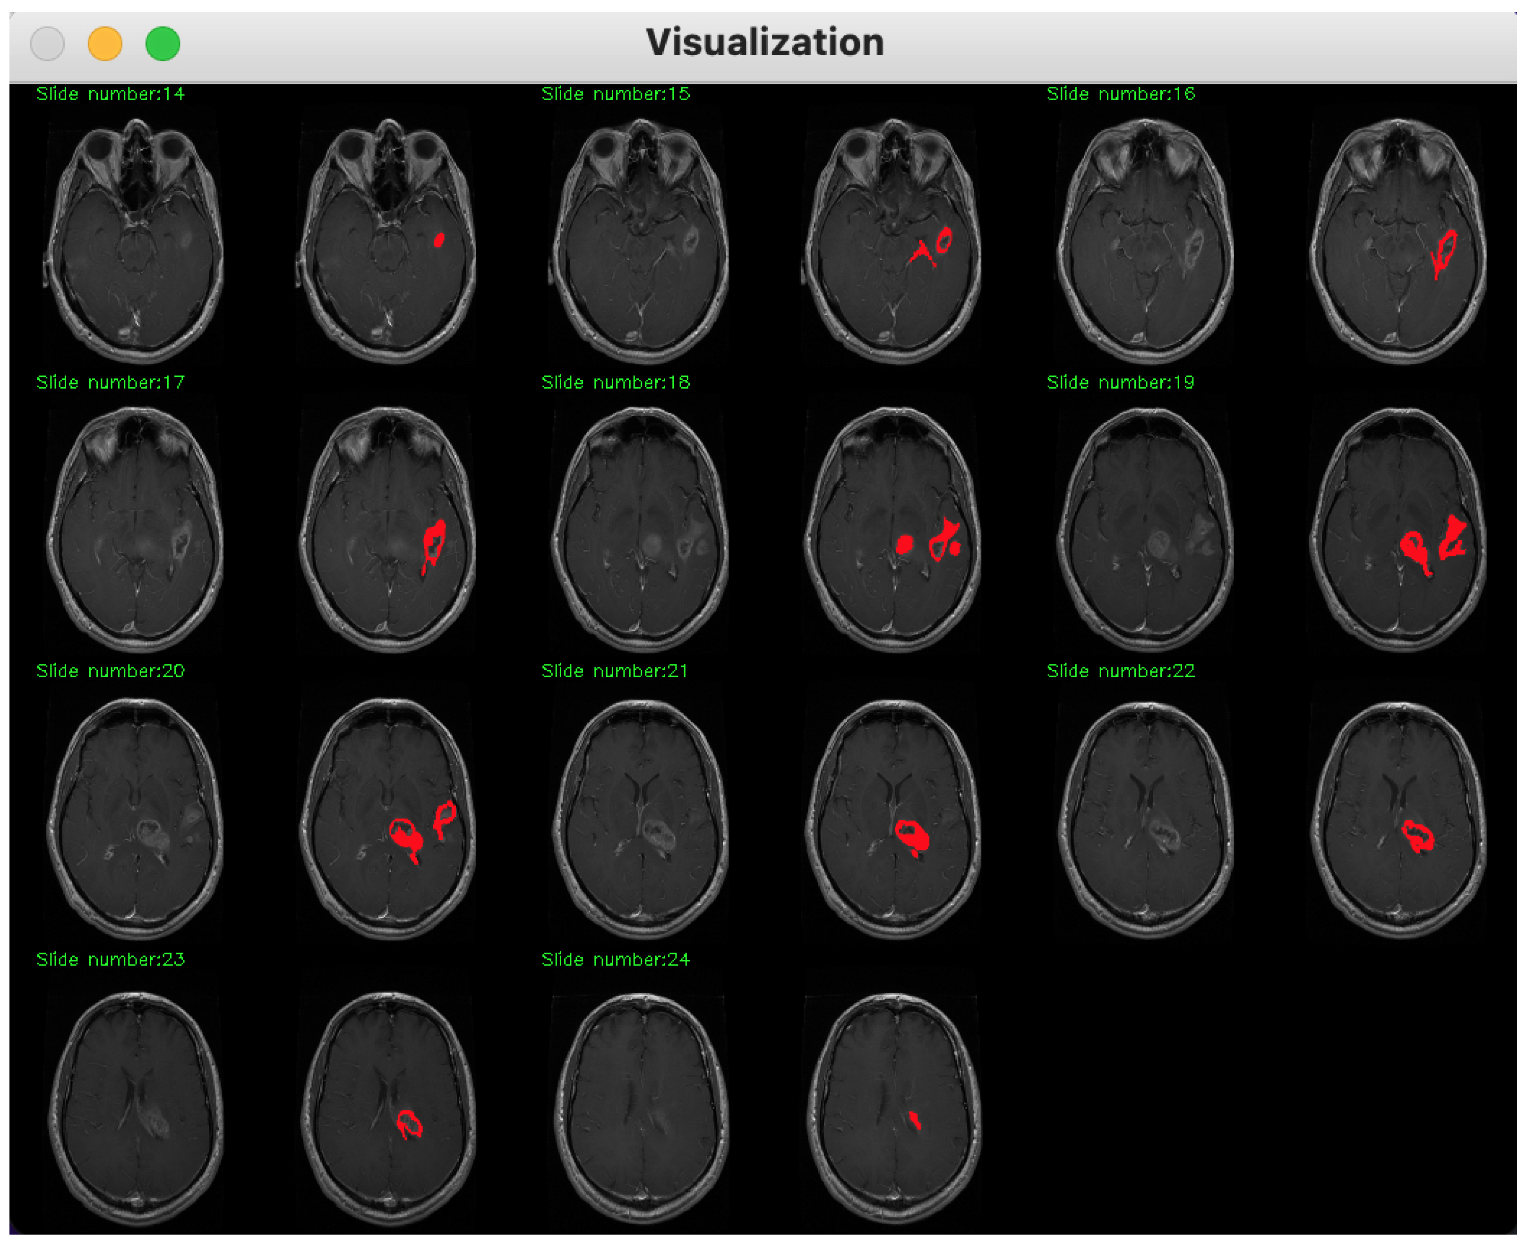Open the original scan for slide 16

[1146, 240]
